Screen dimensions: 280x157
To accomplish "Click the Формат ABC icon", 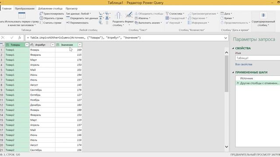I will [x=129, y=15].
